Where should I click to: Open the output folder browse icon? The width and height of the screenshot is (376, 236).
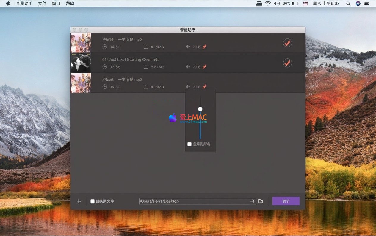(x=261, y=201)
